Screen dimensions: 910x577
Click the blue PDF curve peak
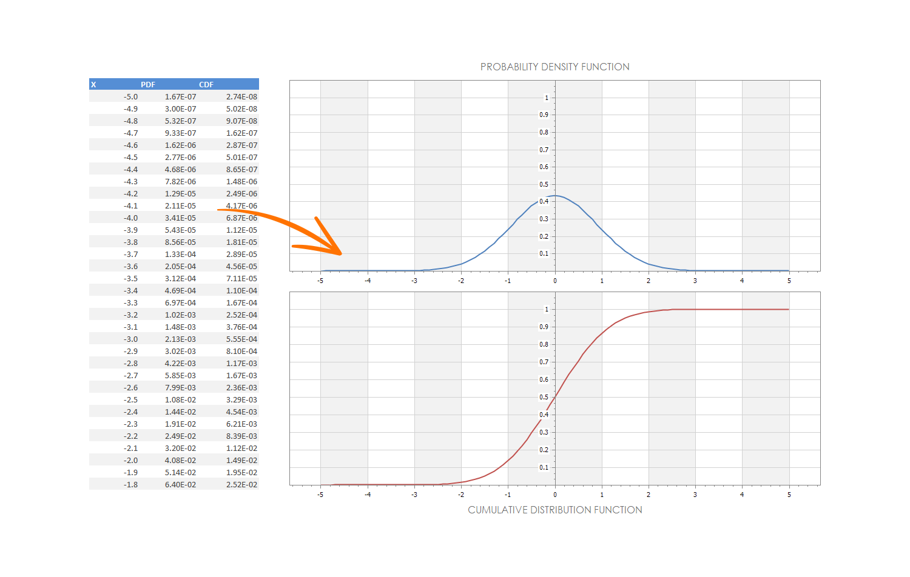pyautogui.click(x=556, y=196)
